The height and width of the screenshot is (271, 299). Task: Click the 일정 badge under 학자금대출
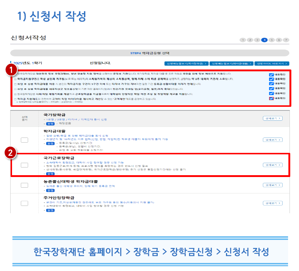point(50,143)
